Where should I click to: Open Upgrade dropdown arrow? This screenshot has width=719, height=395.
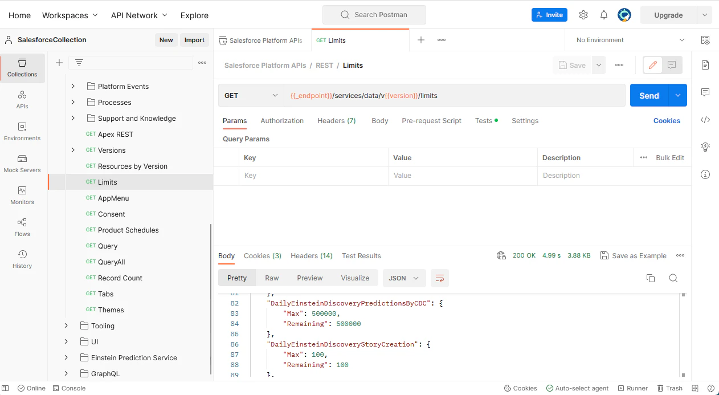coord(705,15)
